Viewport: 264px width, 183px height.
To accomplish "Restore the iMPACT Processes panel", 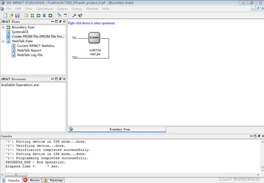I will pos(60,79).
